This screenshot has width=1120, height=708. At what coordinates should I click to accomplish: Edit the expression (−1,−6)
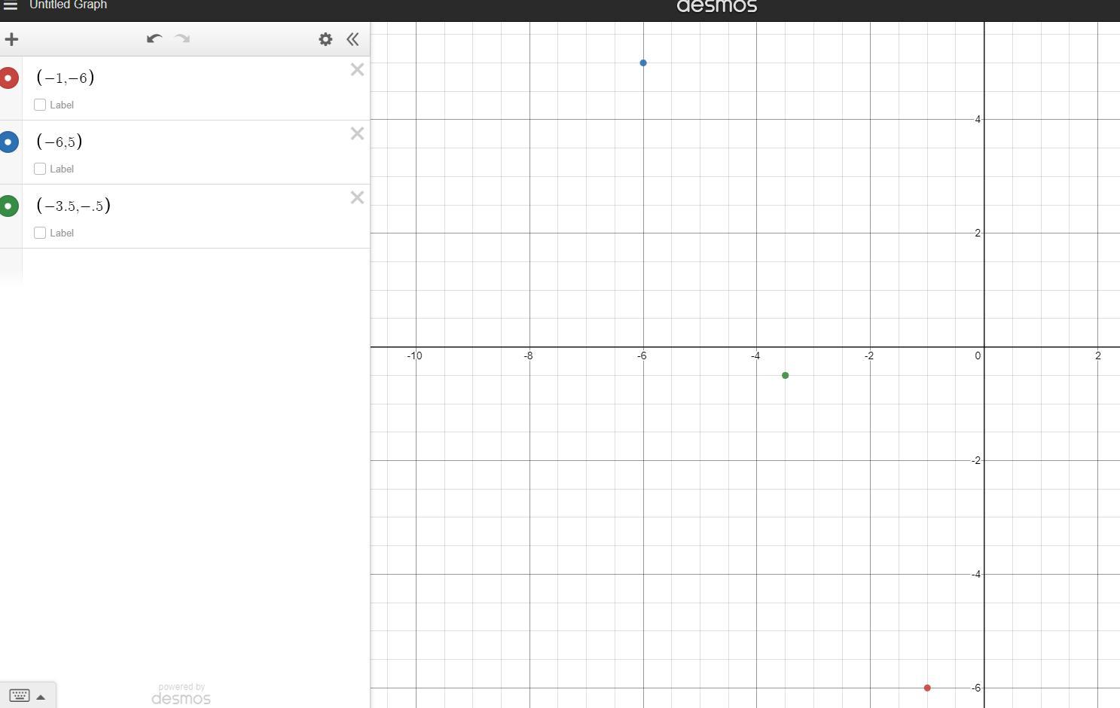pos(66,78)
